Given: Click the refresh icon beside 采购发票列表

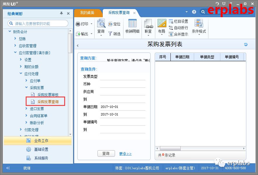Looking at the screenshot, I should pyautogui.click(x=246, y=44).
